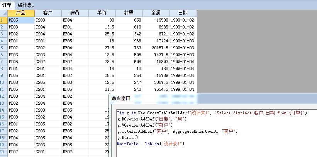Click cell PD05 in row 1

point(21,20)
